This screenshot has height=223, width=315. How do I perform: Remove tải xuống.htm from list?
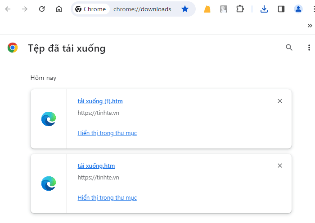[x=280, y=166]
